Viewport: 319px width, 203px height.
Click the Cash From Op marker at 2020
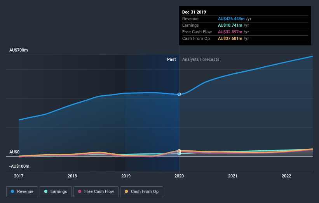(x=179, y=151)
